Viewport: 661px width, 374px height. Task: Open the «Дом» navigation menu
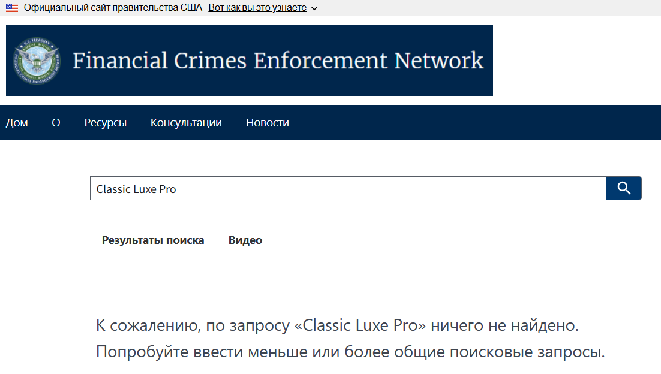click(16, 122)
